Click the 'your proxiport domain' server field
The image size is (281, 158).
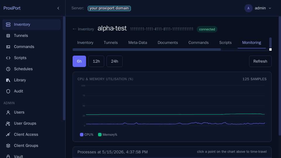tap(109, 8)
